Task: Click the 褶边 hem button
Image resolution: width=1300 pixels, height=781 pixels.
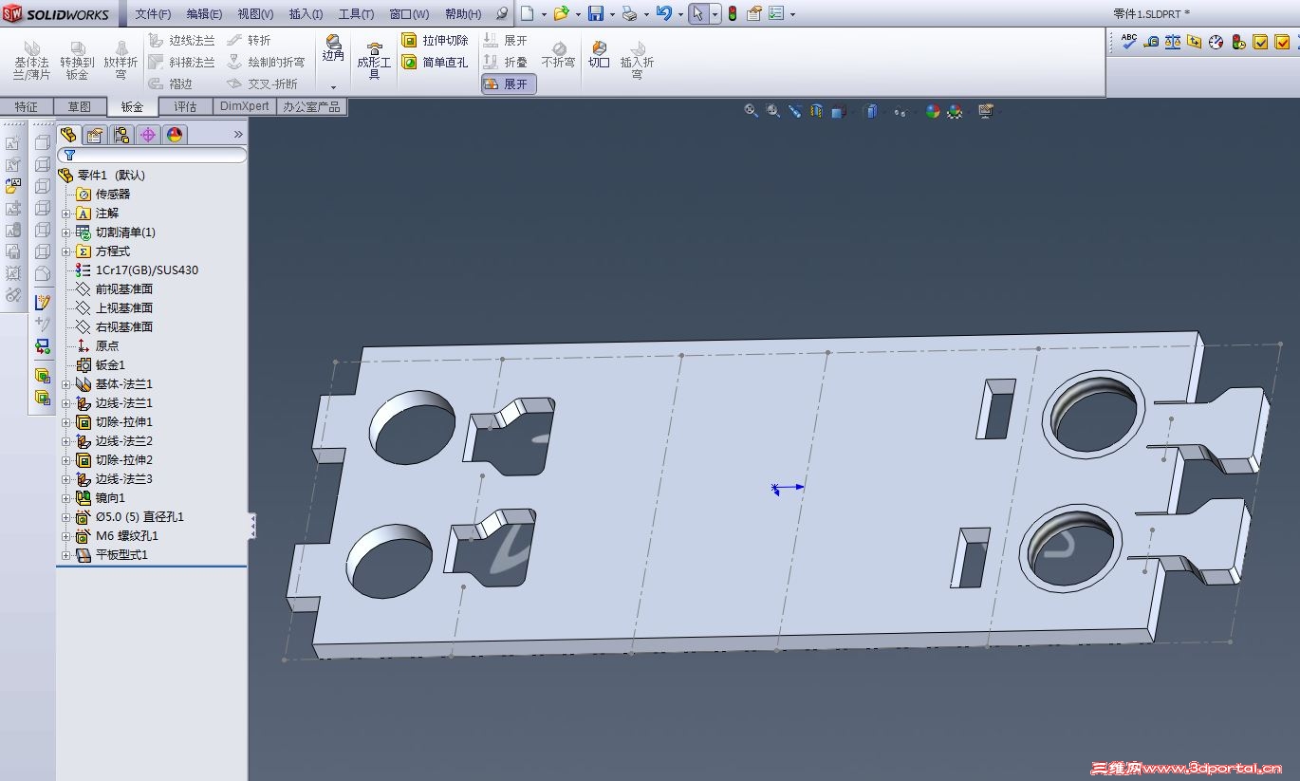Action: pos(170,84)
